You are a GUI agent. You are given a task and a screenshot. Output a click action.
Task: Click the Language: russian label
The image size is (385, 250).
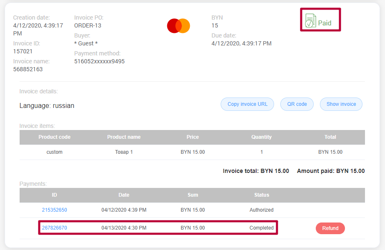point(46,106)
